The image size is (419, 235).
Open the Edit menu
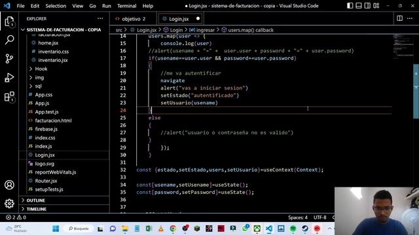click(x=35, y=6)
